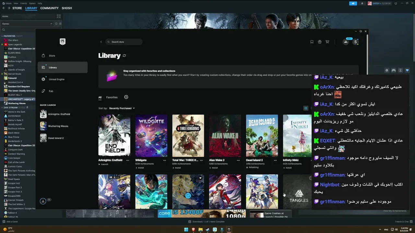The image size is (415, 233).
Task: Switch to the Favorites tab in Epic
Action: pos(112,97)
